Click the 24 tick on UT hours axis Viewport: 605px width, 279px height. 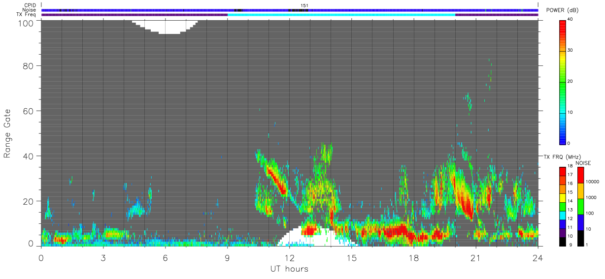(x=538, y=258)
